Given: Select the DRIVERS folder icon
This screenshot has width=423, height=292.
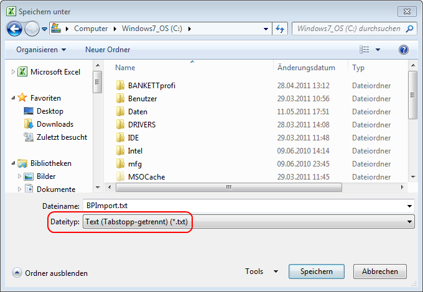Looking at the screenshot, I should 120,124.
